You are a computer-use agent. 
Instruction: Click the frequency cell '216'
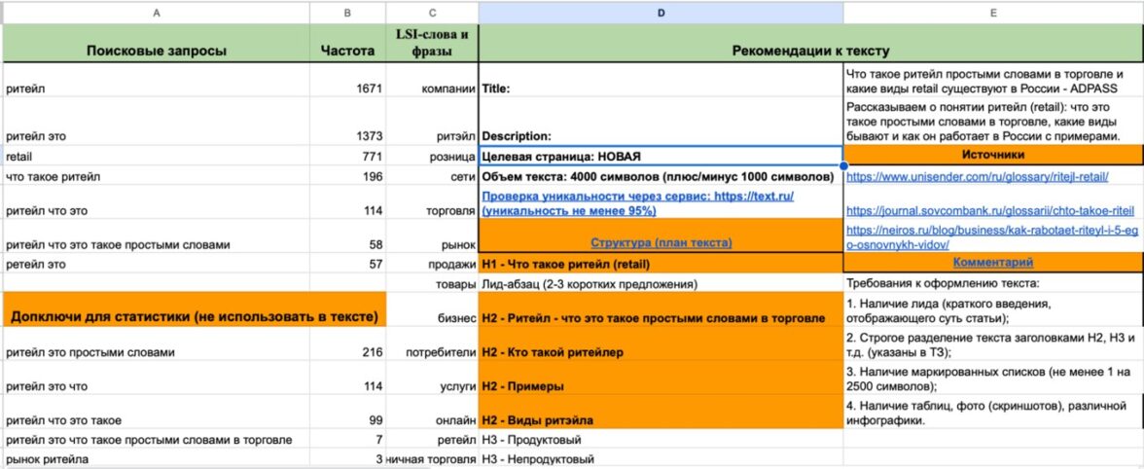pyautogui.click(x=348, y=343)
